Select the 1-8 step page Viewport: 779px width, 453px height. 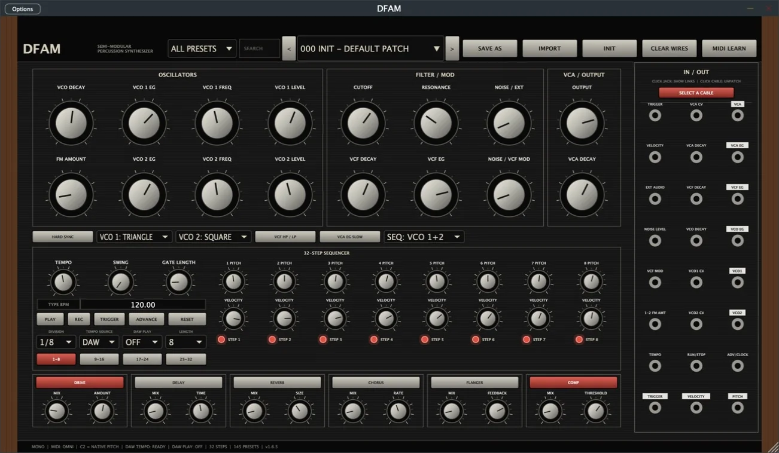56,359
